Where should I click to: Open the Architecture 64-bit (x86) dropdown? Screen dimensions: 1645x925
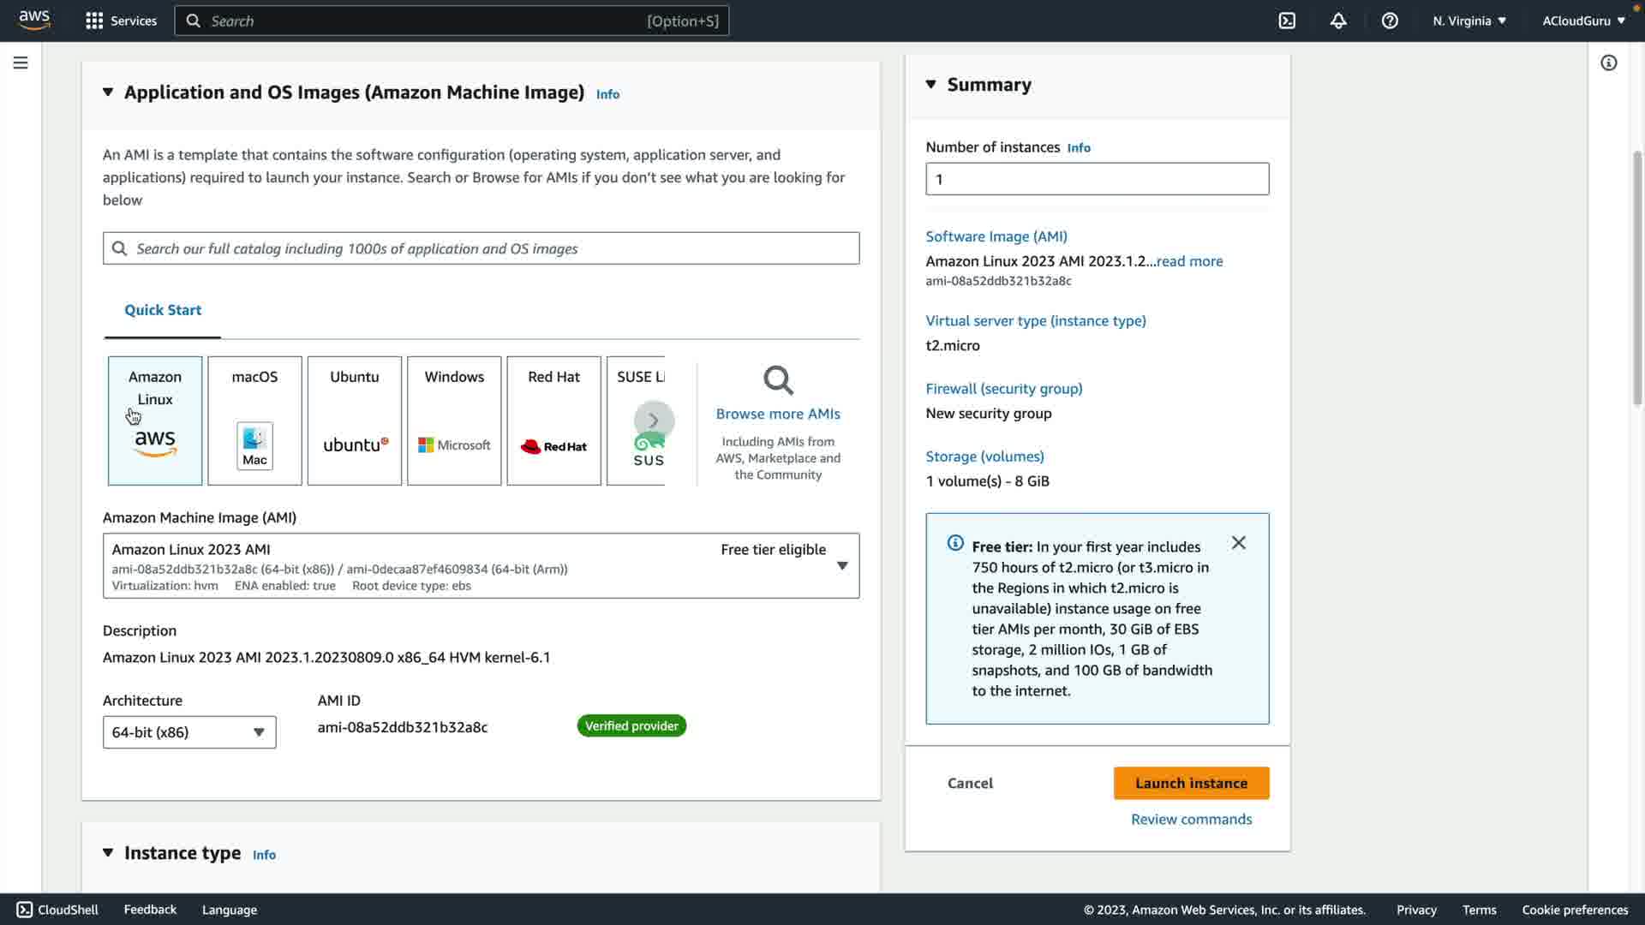[x=189, y=732]
